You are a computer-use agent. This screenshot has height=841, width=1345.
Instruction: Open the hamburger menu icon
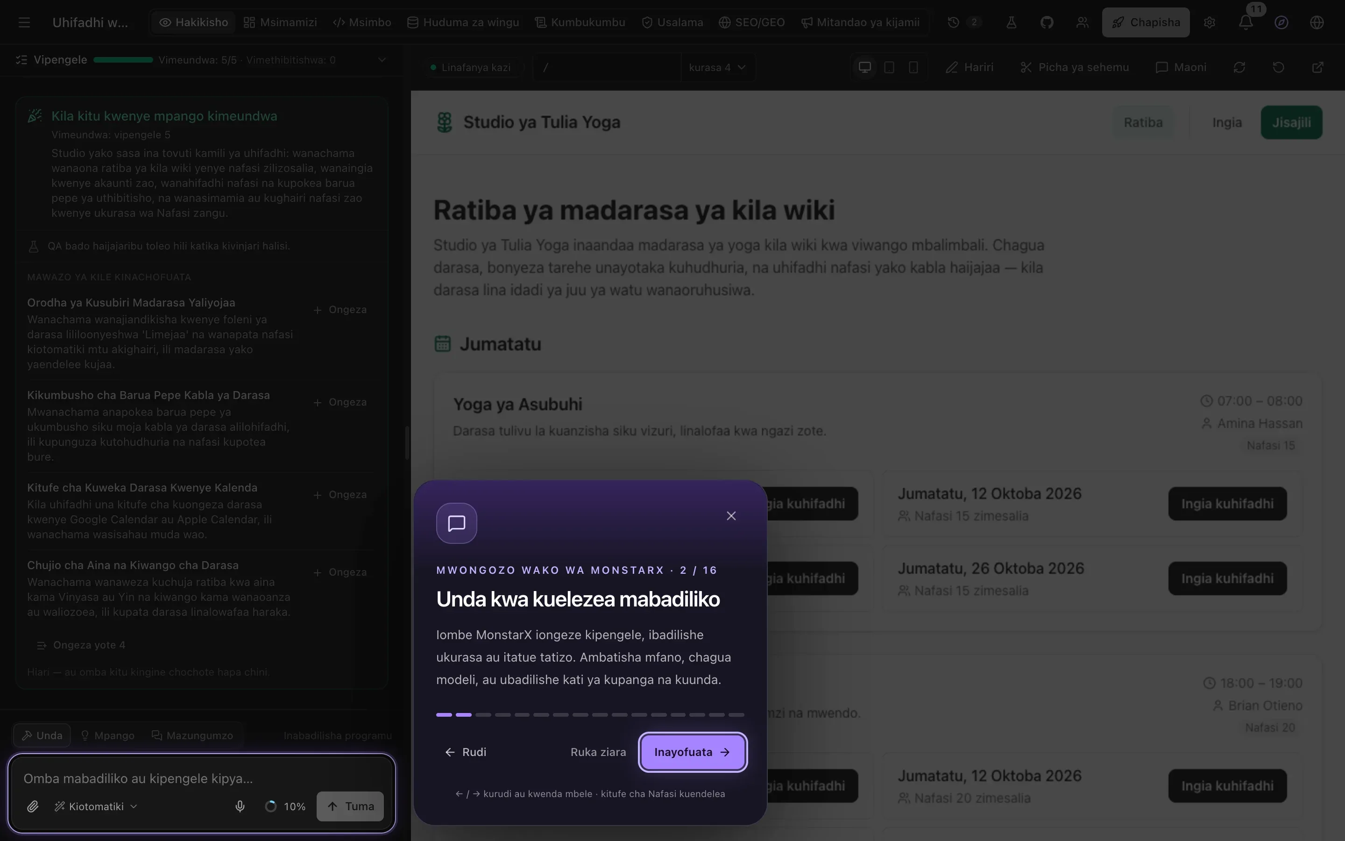point(24,22)
